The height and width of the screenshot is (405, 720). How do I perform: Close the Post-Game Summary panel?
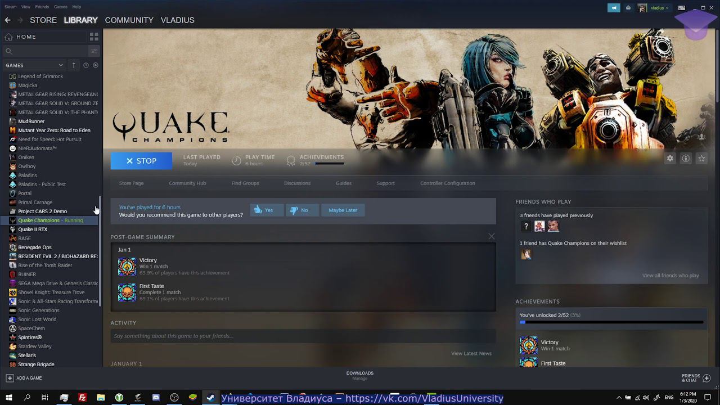(x=492, y=236)
